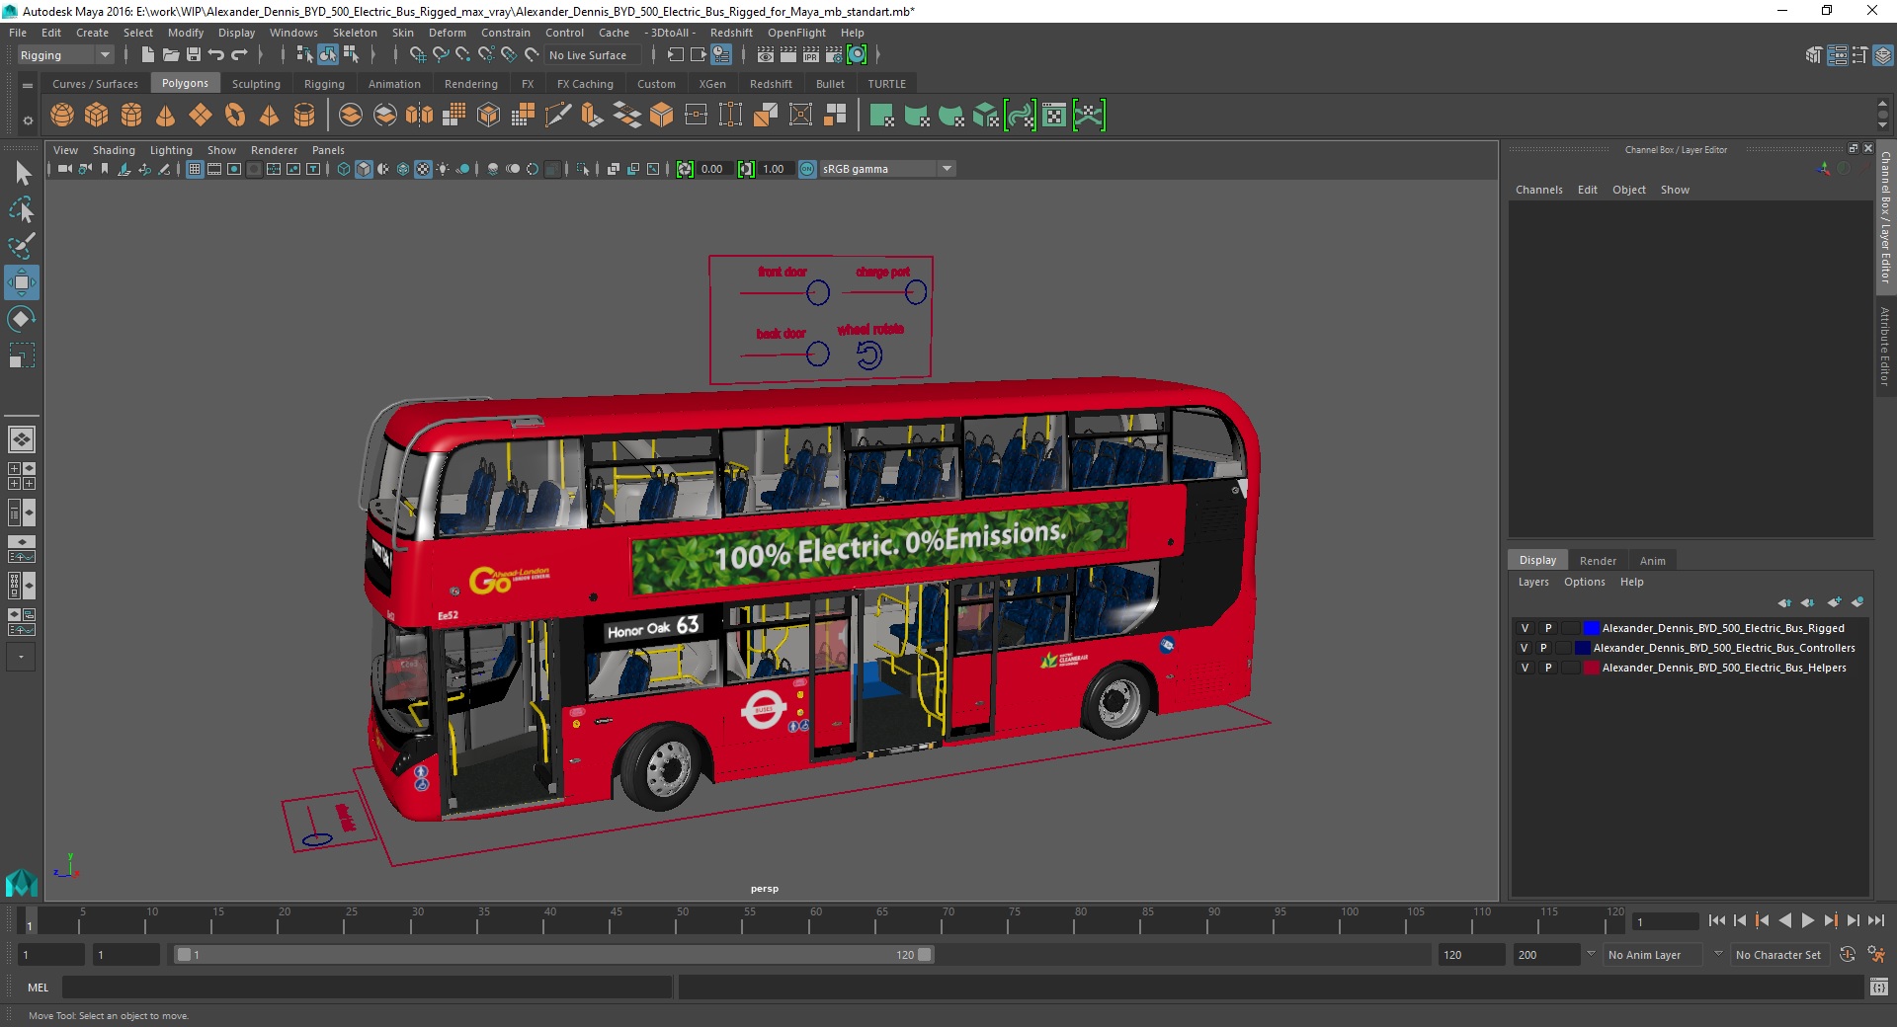
Task: Activate the Scale tool
Action: tap(22, 355)
